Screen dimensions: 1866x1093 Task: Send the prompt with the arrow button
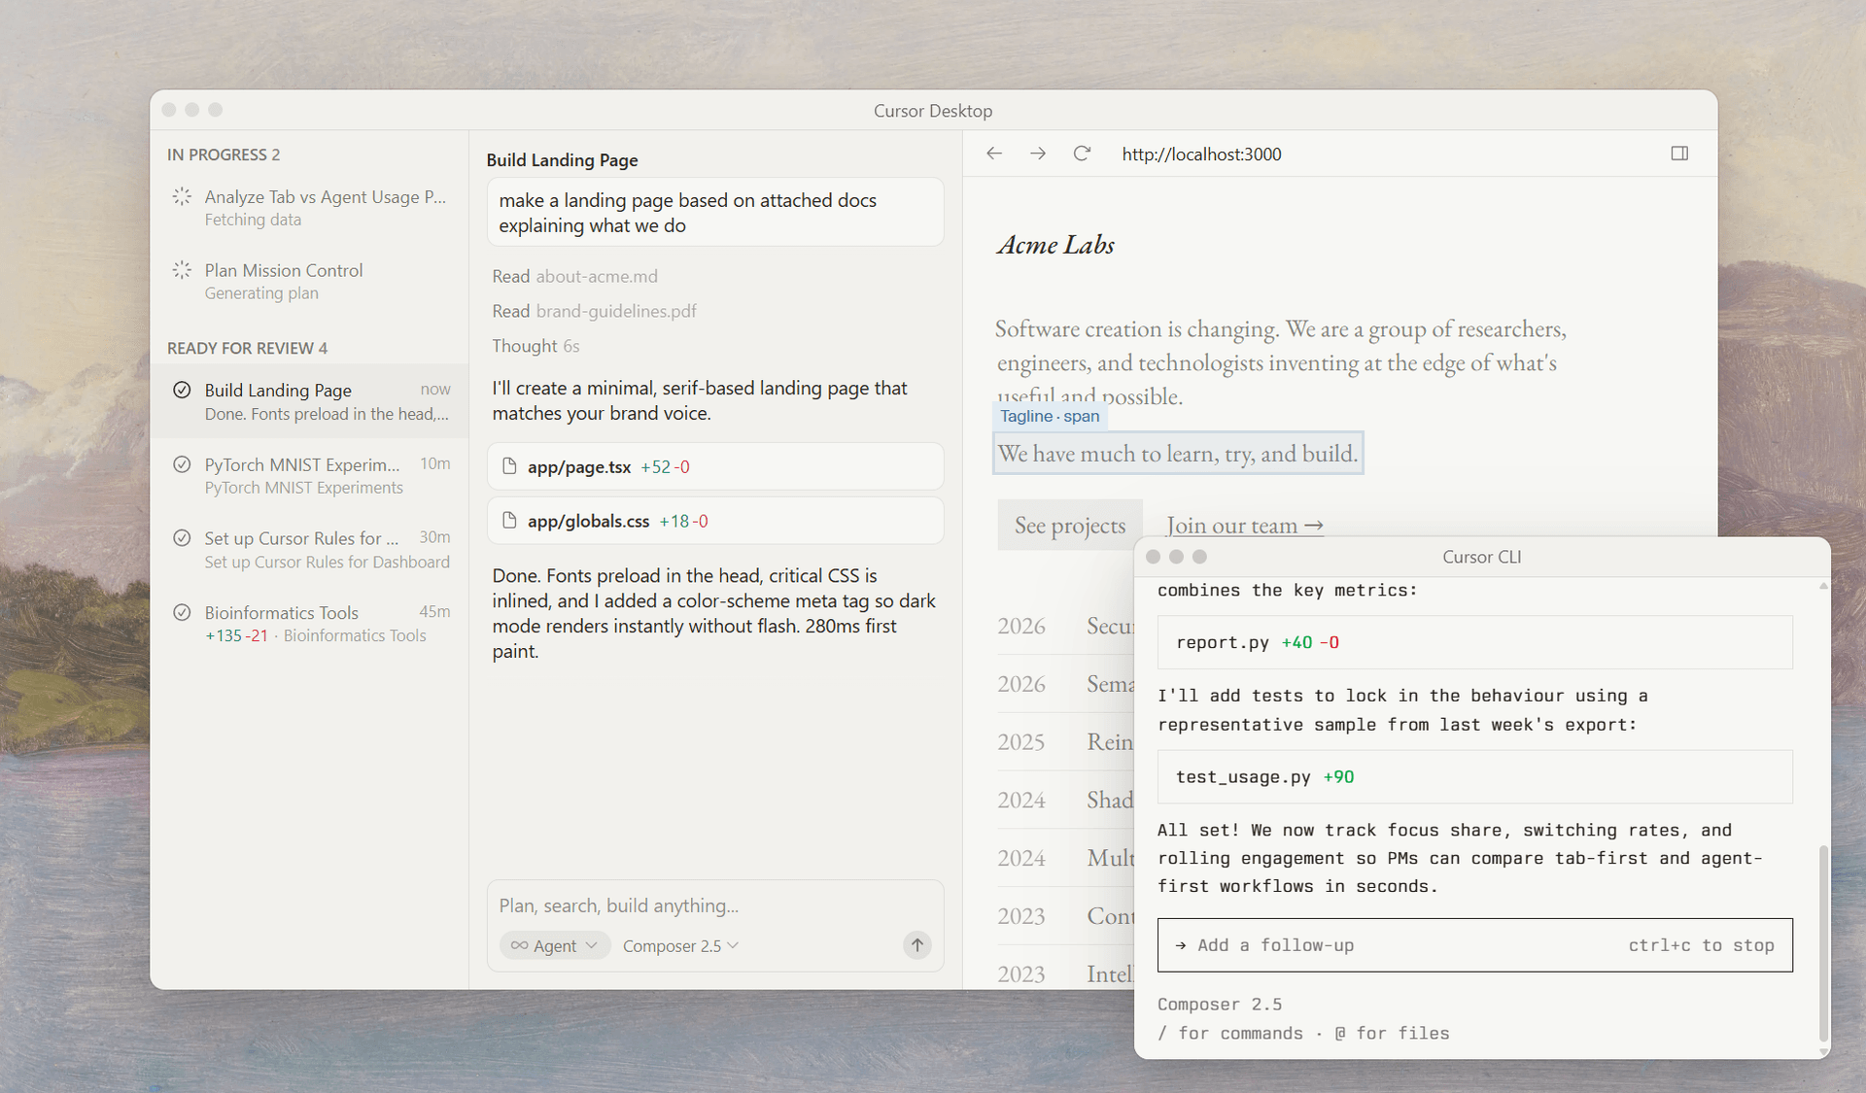coord(916,944)
